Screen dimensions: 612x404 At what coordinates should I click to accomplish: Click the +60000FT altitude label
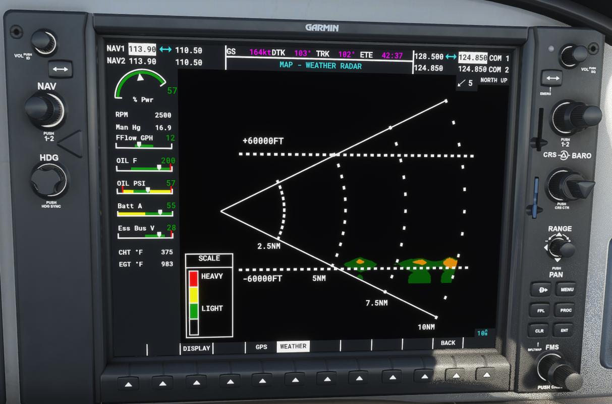click(x=263, y=141)
